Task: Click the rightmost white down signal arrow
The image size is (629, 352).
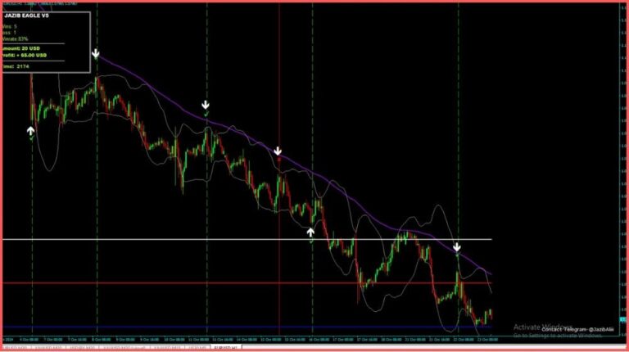Action: pos(457,246)
